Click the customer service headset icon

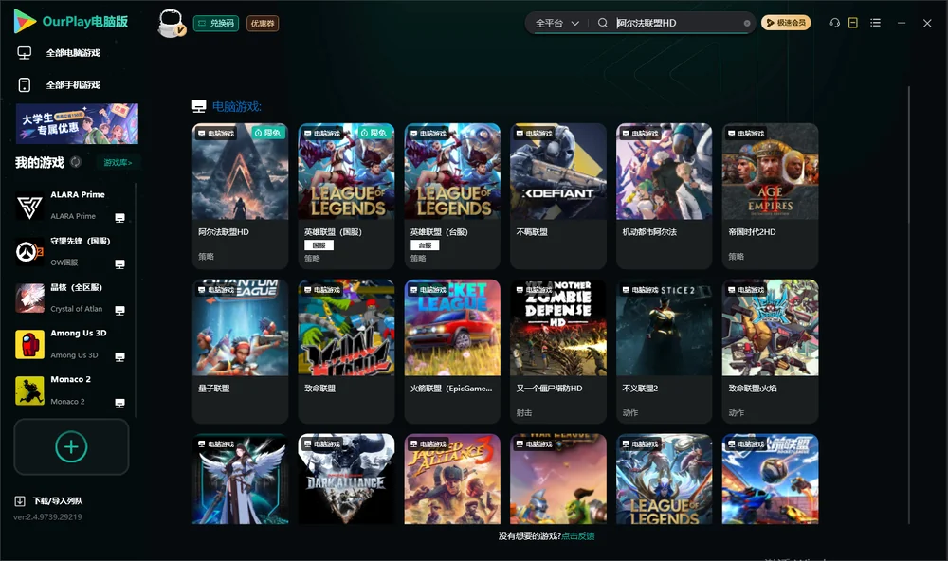point(835,23)
